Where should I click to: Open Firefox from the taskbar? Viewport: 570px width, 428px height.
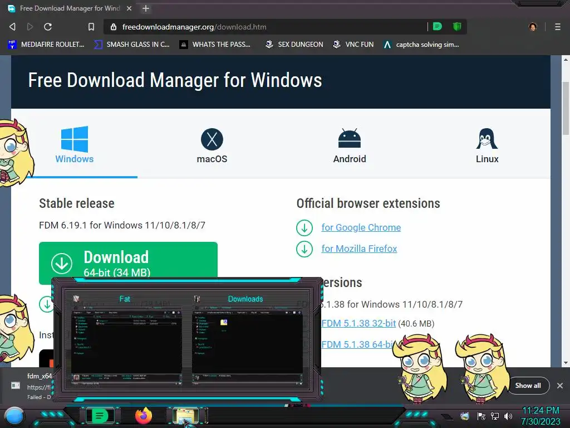point(144,416)
